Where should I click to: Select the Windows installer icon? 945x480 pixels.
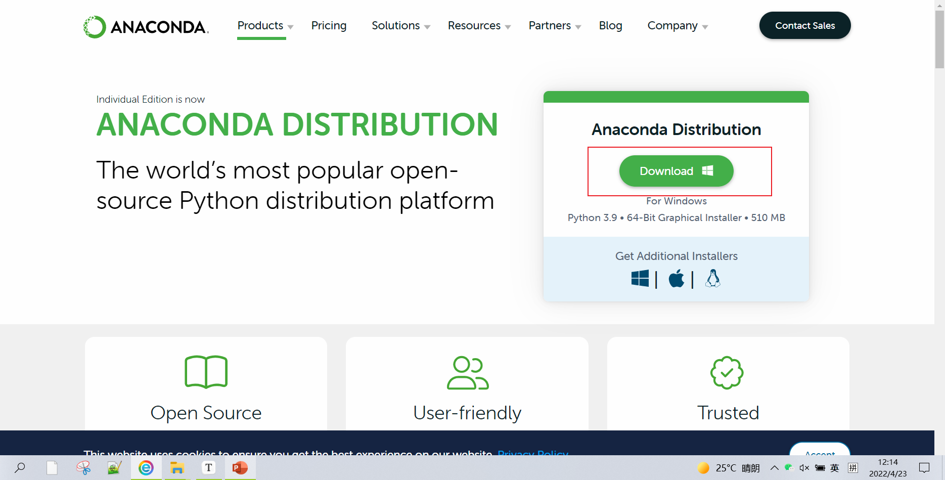[640, 278]
